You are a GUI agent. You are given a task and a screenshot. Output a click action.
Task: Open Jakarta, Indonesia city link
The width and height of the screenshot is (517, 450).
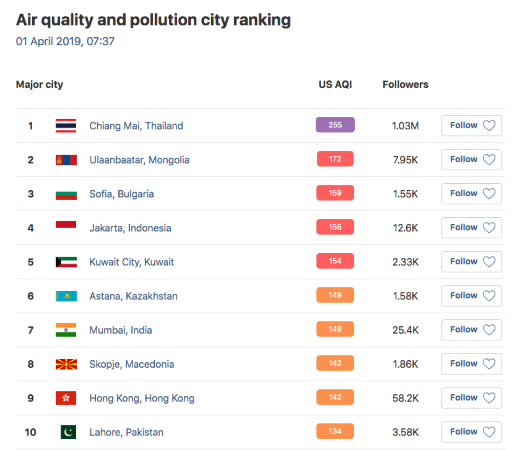point(130,228)
